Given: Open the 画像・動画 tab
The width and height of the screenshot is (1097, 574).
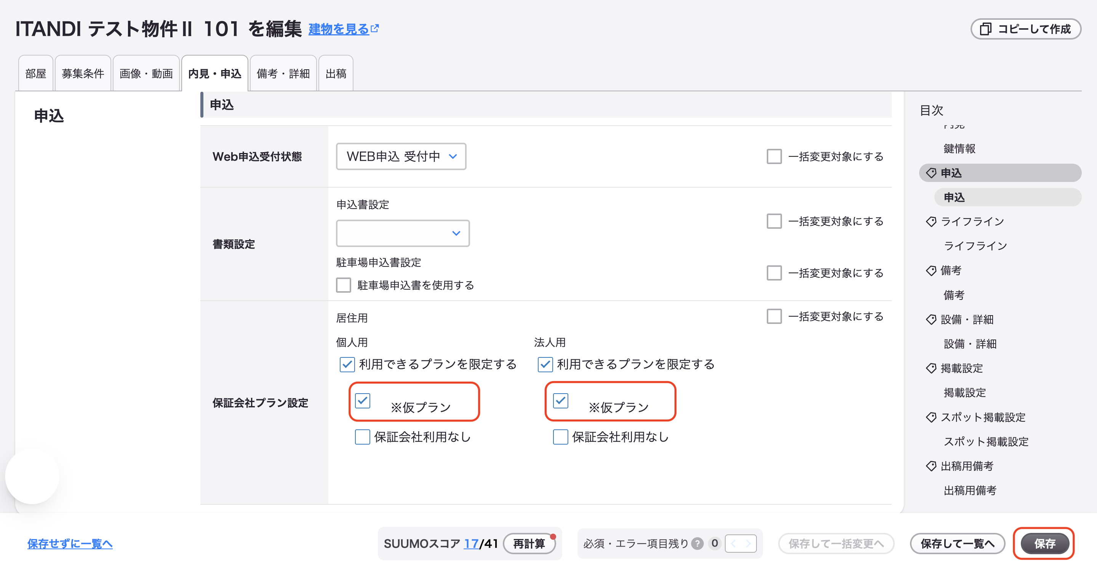Looking at the screenshot, I should (x=146, y=73).
